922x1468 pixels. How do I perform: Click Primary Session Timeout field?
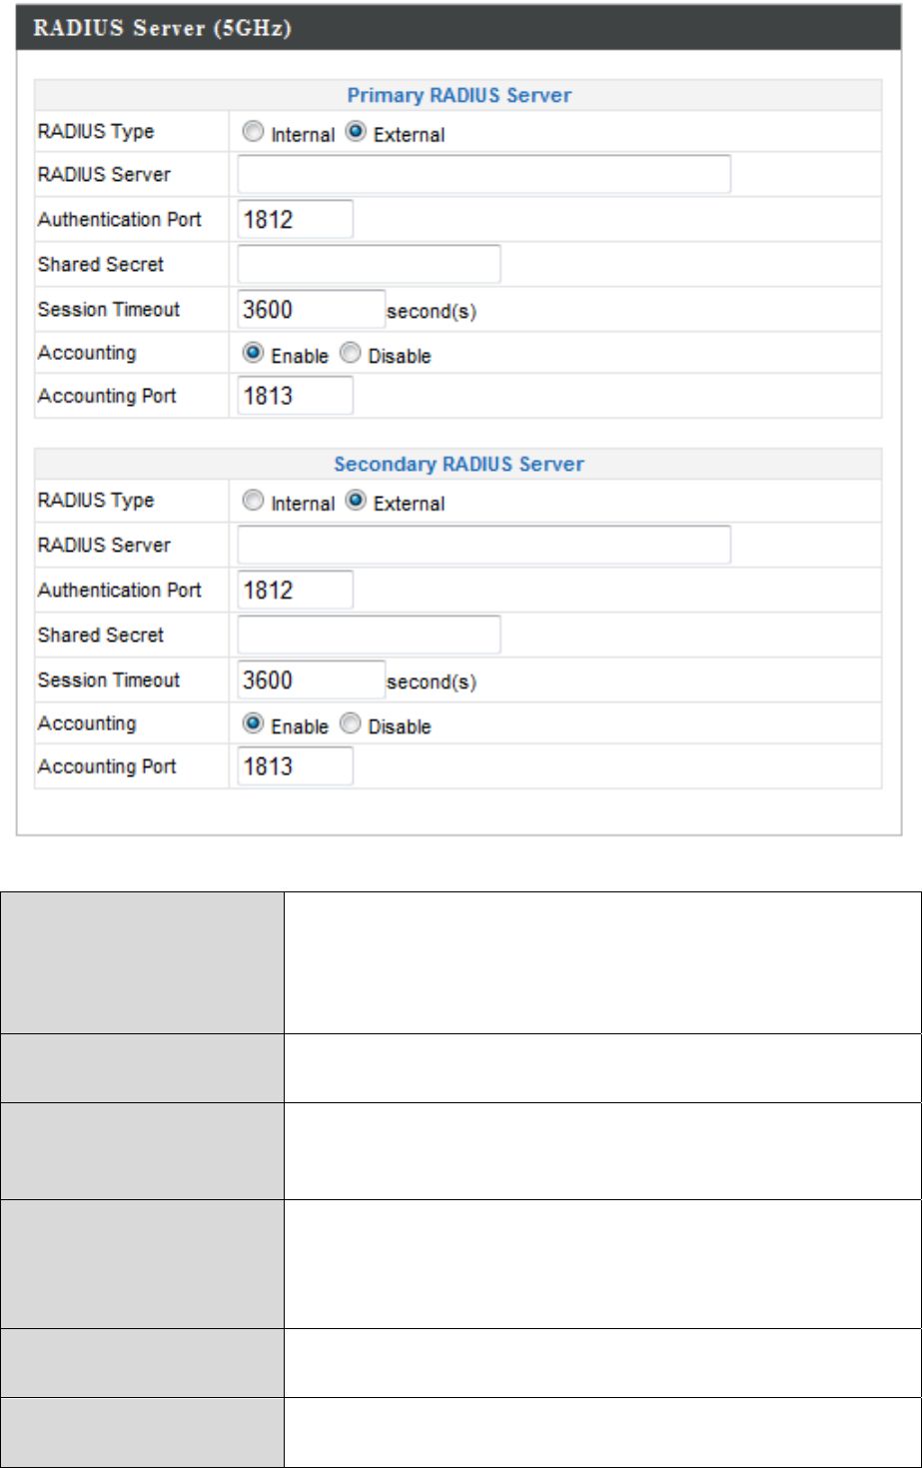point(311,309)
